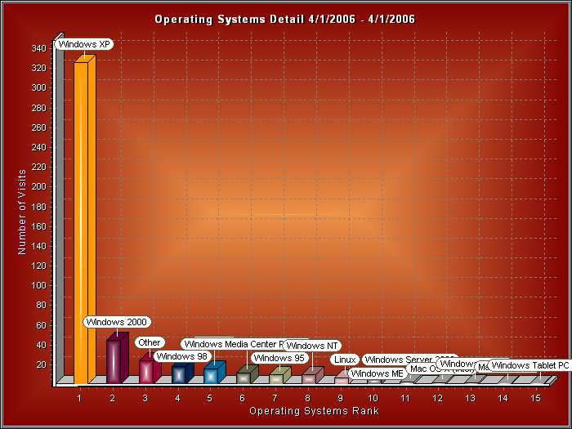Select the 'Windows 98' bar label
This screenshot has height=429, width=572.
coord(182,355)
